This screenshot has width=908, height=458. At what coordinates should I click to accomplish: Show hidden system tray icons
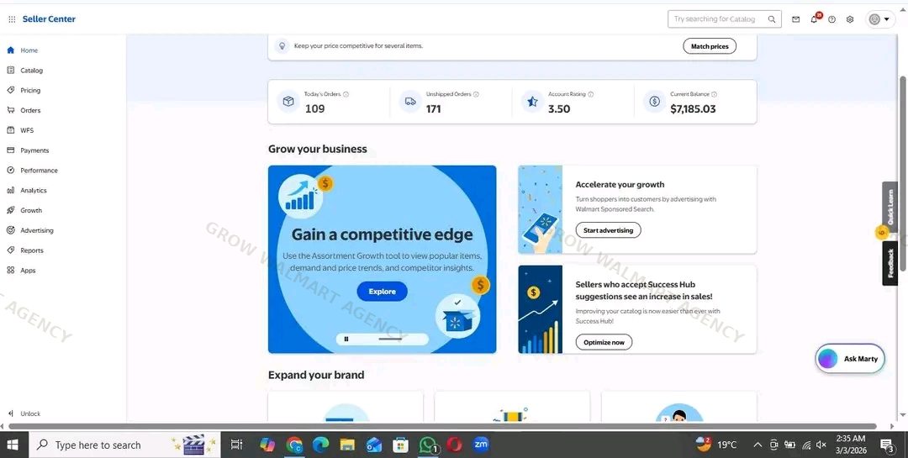(758, 445)
